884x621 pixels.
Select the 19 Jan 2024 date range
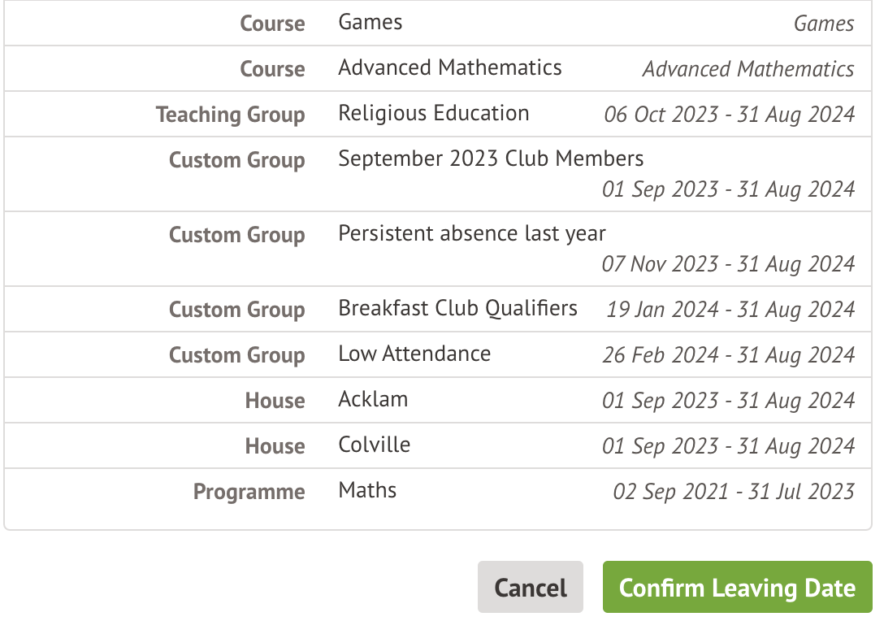[x=730, y=309]
